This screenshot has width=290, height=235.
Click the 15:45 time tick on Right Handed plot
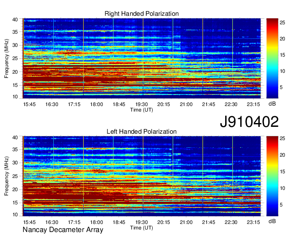29,104
